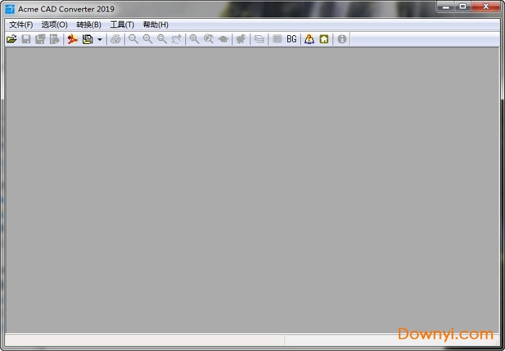505x351 pixels.
Task: Click the empty gray drawing canvas
Action: pyautogui.click(x=252, y=187)
